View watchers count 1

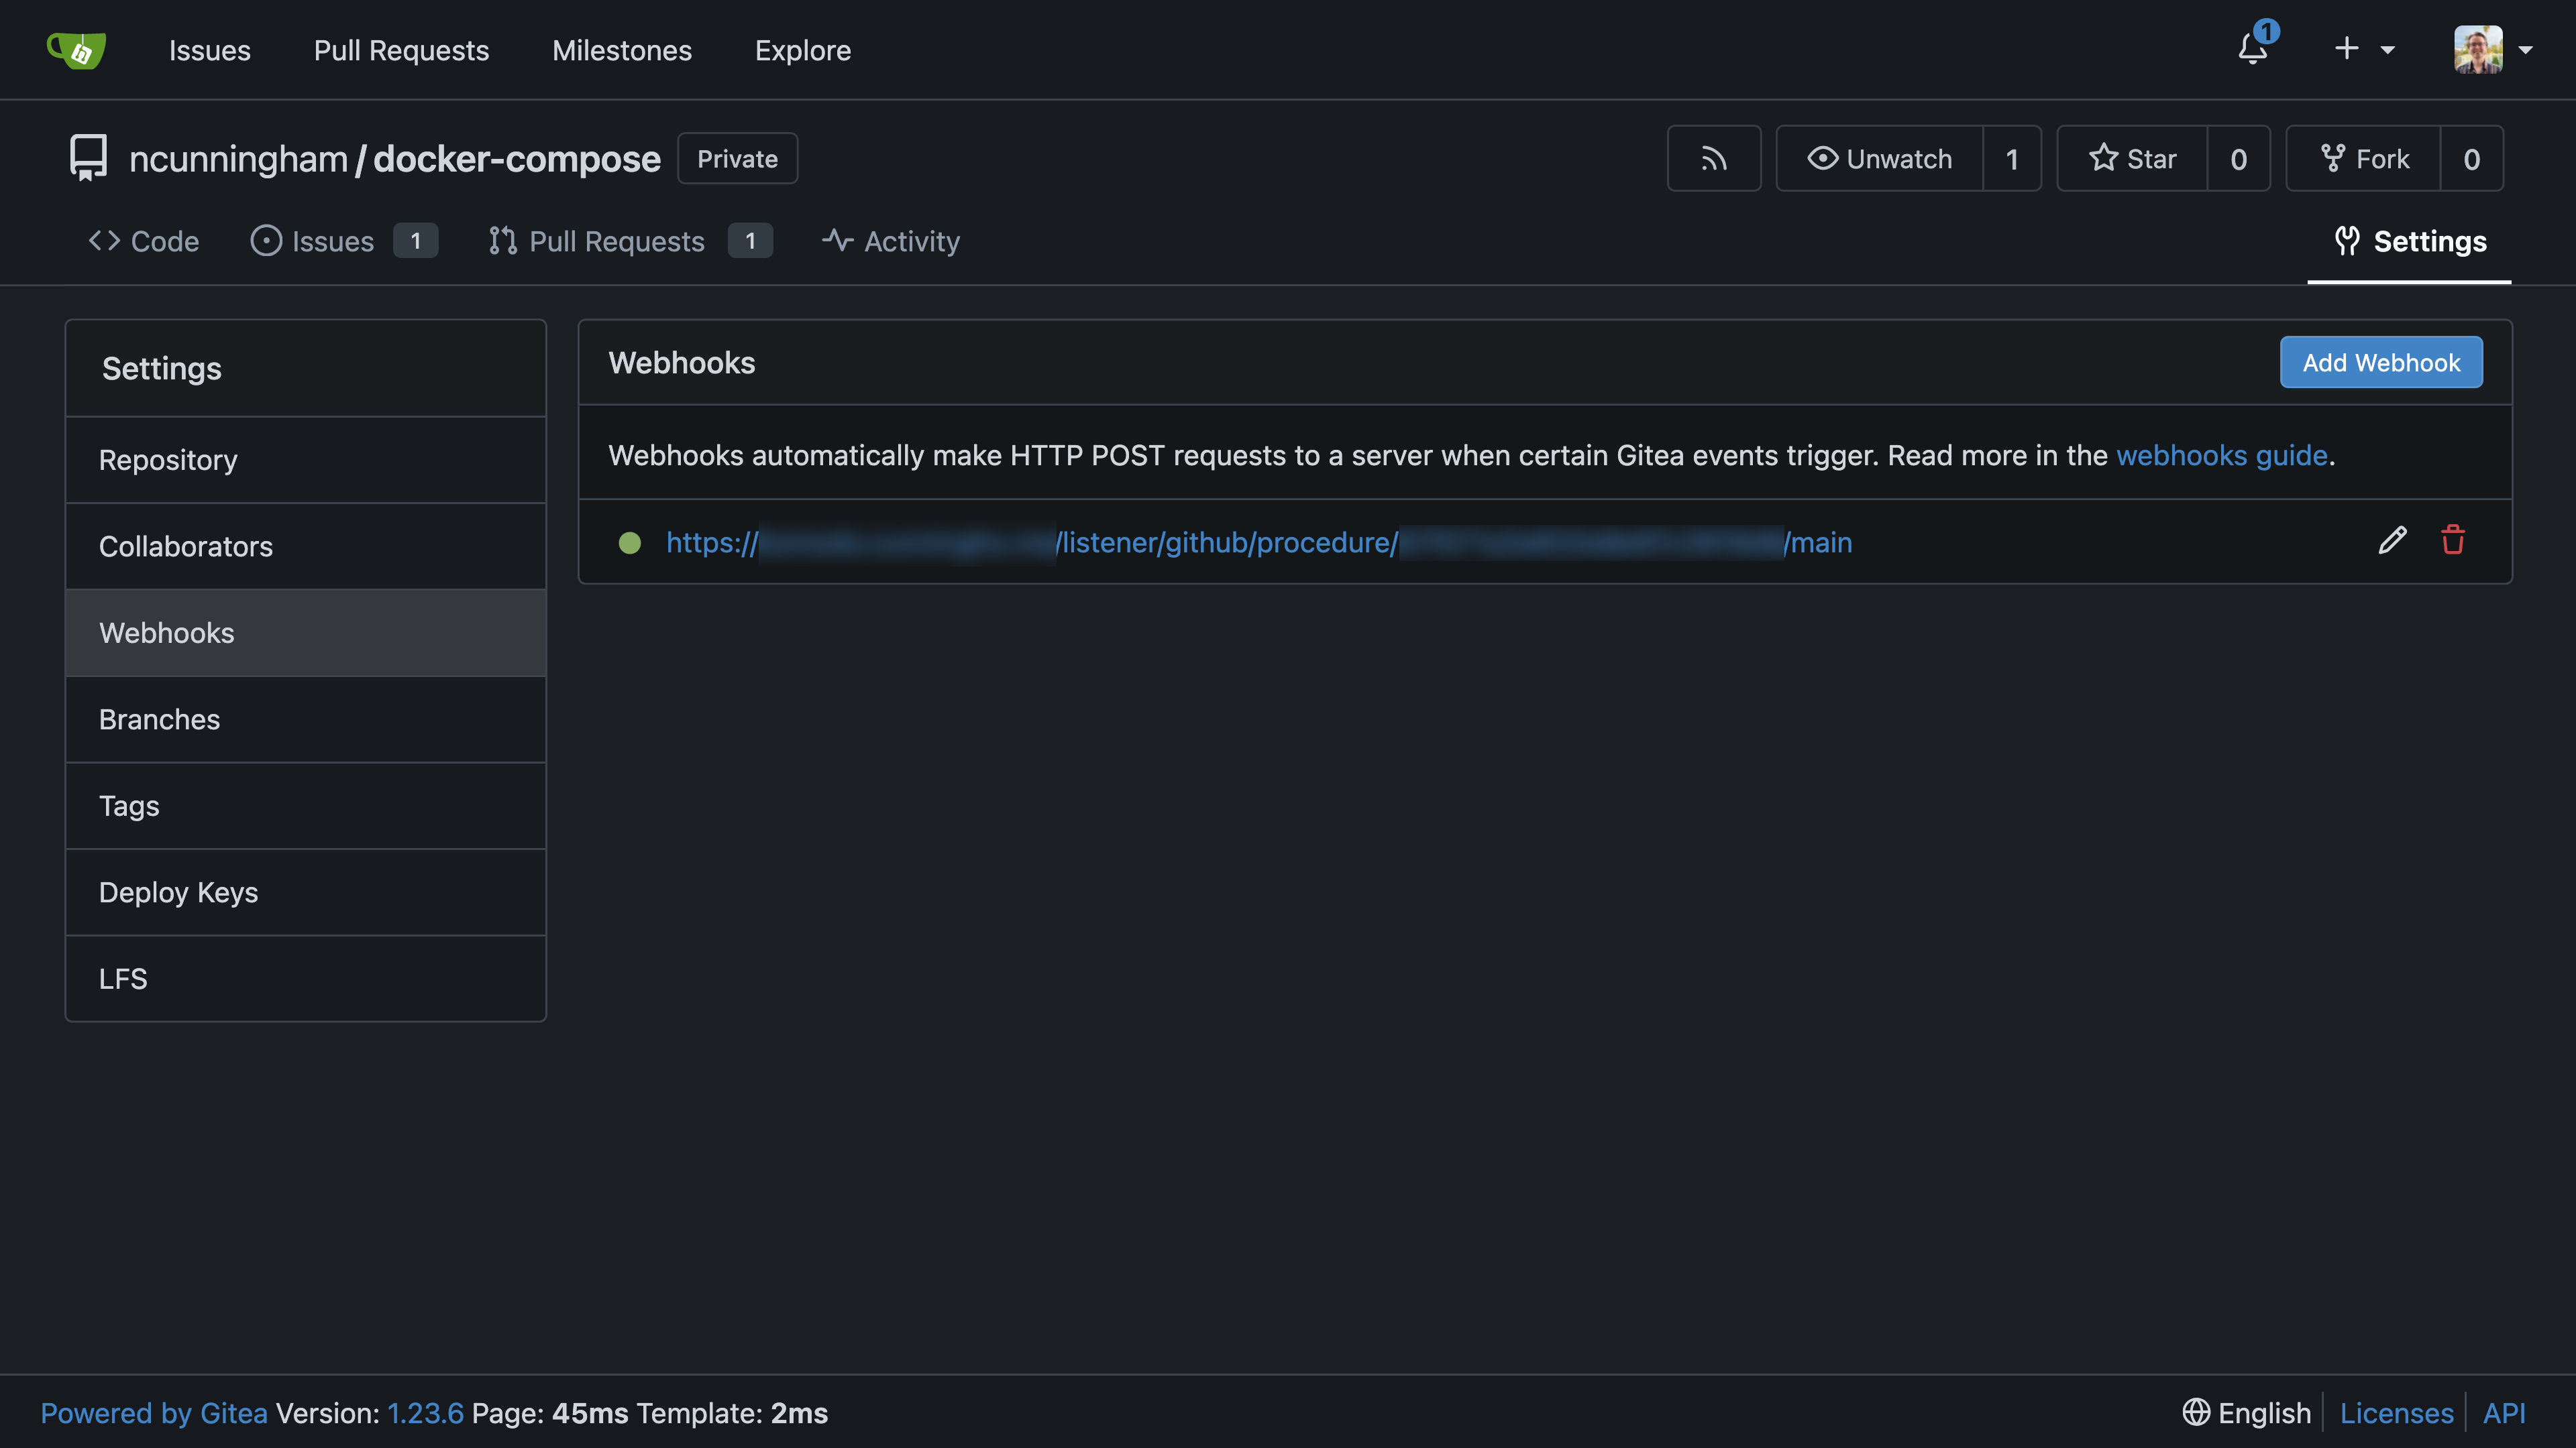(x=2012, y=158)
